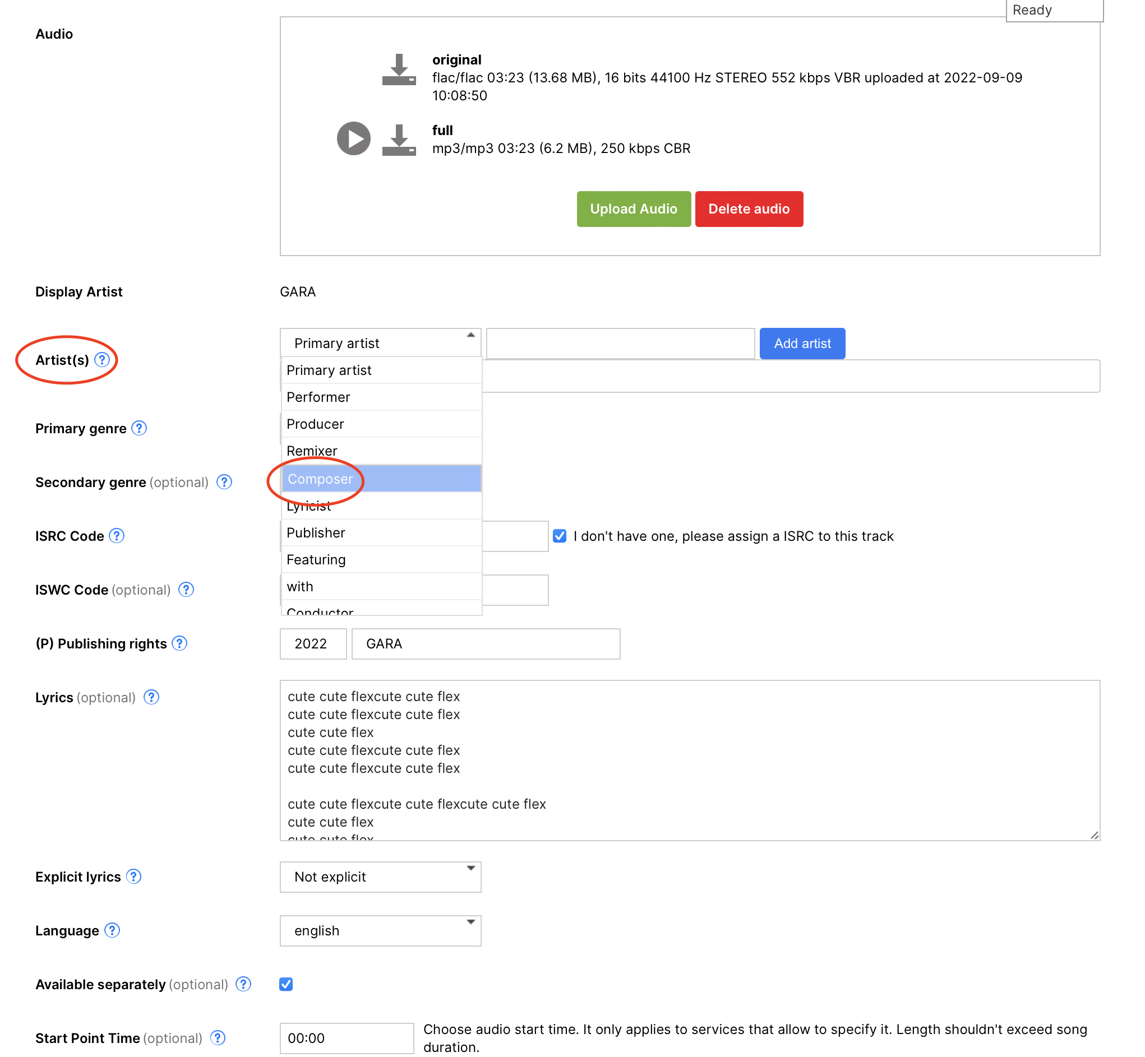Uncheck the assign ISRC checkbox
The image size is (1145, 1057).
(x=560, y=536)
